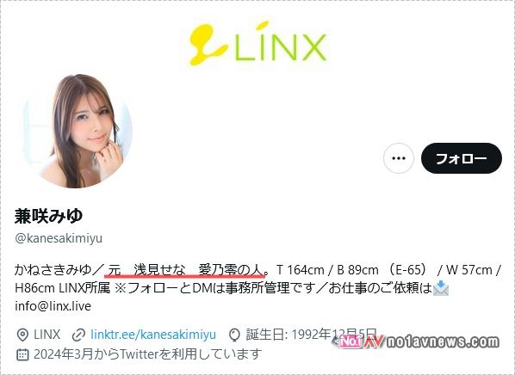
Task: Click the no1avnews.com watermark text
Action: pyautogui.click(x=443, y=342)
